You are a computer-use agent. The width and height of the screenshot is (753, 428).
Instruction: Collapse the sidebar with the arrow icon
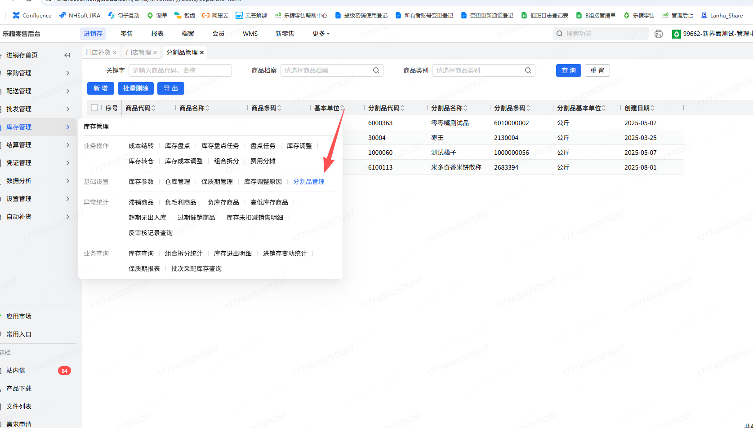point(67,55)
